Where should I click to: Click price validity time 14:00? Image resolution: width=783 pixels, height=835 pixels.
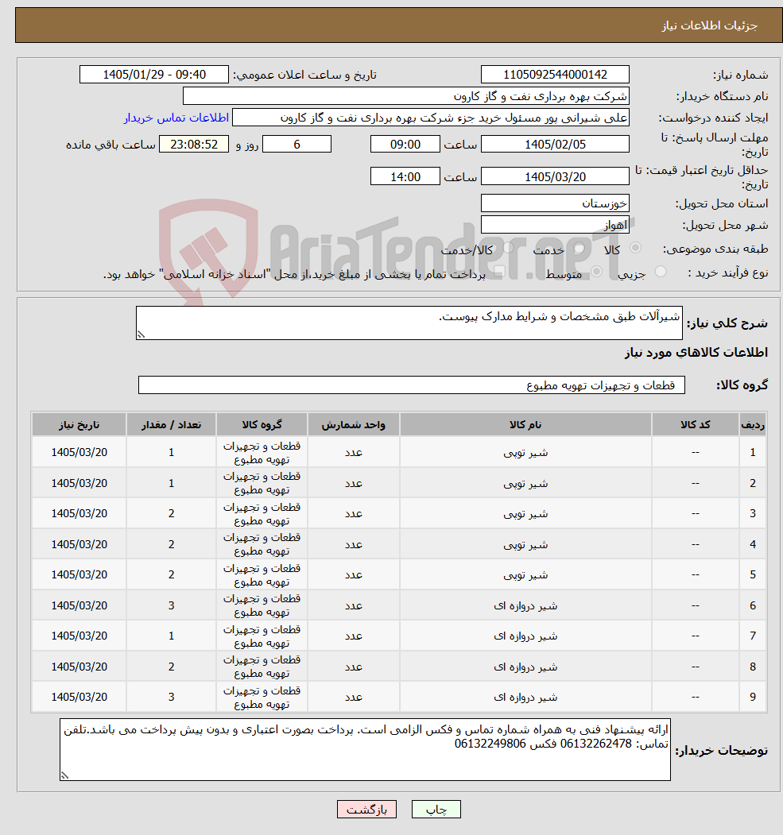click(x=405, y=177)
